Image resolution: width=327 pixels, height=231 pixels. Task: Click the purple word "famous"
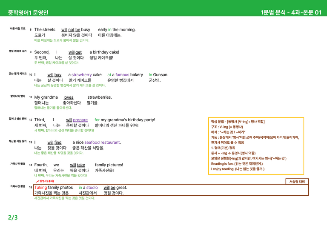122,74
